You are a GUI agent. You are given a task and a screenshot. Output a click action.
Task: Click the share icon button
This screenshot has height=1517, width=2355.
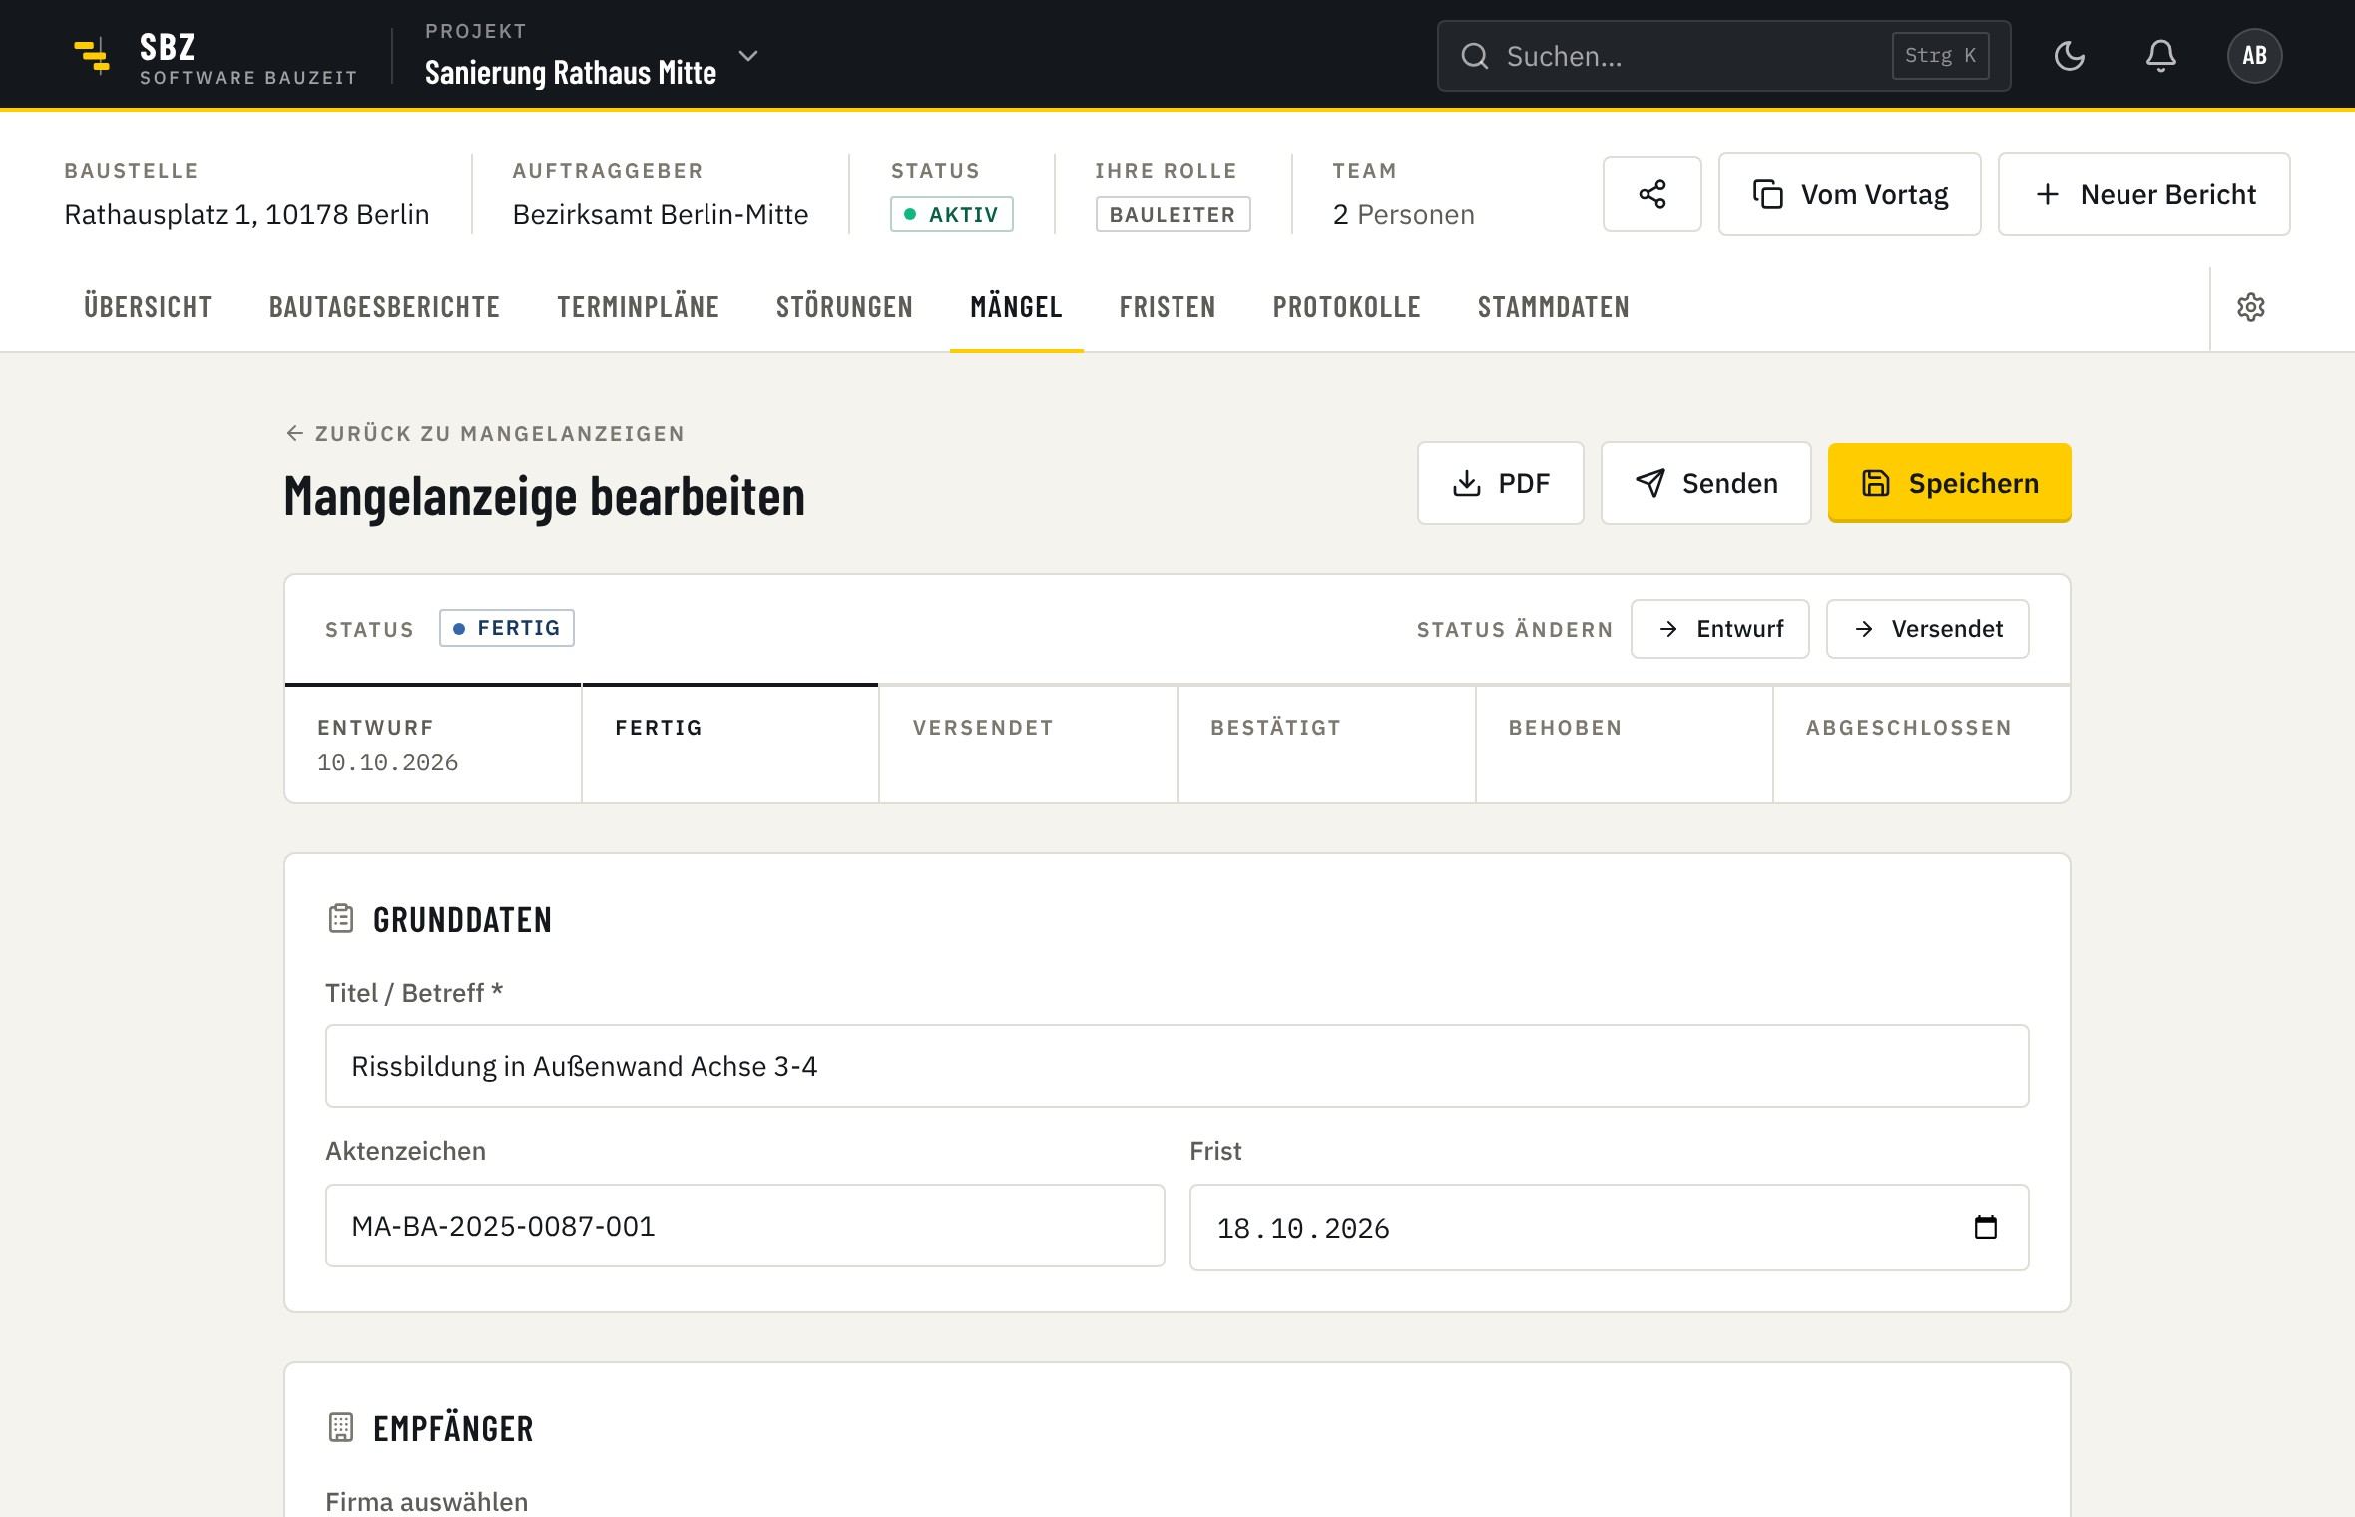(1651, 194)
